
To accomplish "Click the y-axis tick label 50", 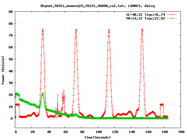I will [11, 59].
